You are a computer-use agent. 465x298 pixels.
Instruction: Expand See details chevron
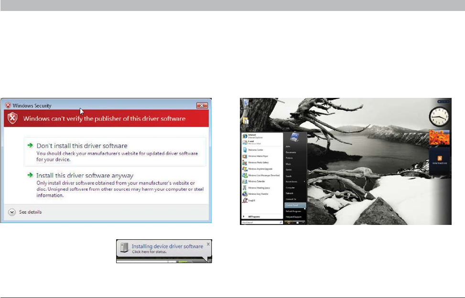tap(12, 212)
